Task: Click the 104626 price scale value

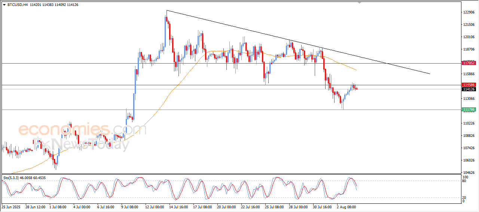Action: click(469, 173)
